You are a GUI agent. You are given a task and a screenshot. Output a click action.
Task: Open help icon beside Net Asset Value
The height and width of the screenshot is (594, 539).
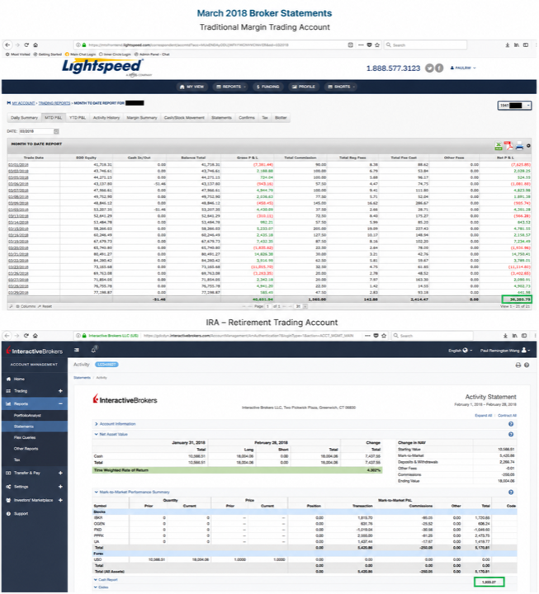pos(511,435)
